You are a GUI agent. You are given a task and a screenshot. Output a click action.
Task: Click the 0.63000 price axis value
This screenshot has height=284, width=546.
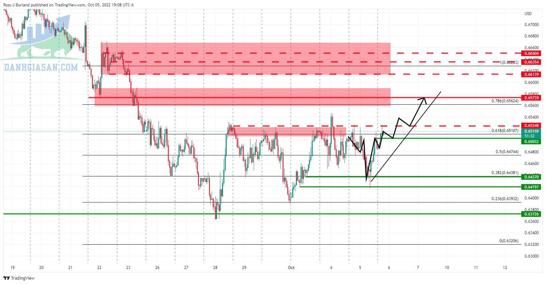coord(532,256)
